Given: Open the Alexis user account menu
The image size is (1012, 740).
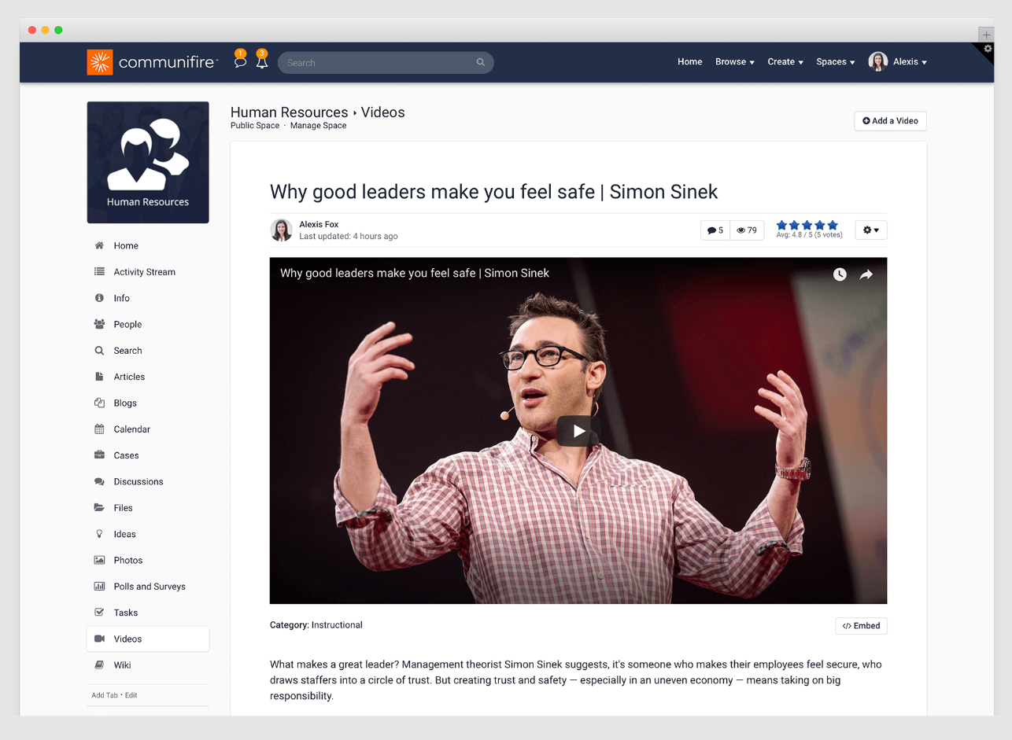Looking at the screenshot, I should pos(898,62).
